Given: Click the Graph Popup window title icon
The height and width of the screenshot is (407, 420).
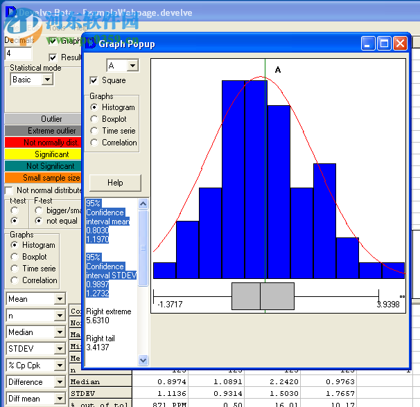Looking at the screenshot, I should coord(91,44).
